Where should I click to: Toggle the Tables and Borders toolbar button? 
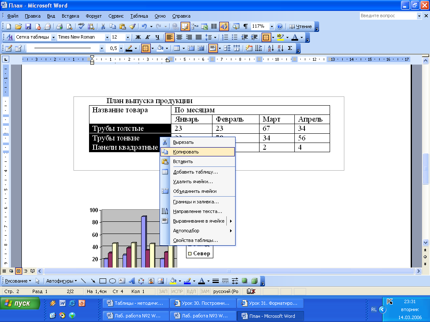[x=185, y=26]
